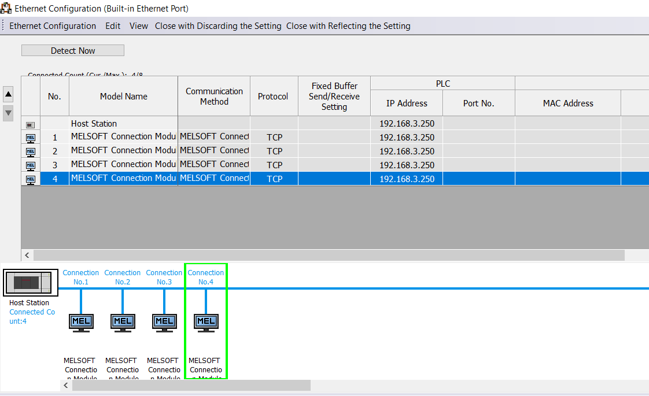
Task: Click the Connection No.1 label
Action: point(81,277)
